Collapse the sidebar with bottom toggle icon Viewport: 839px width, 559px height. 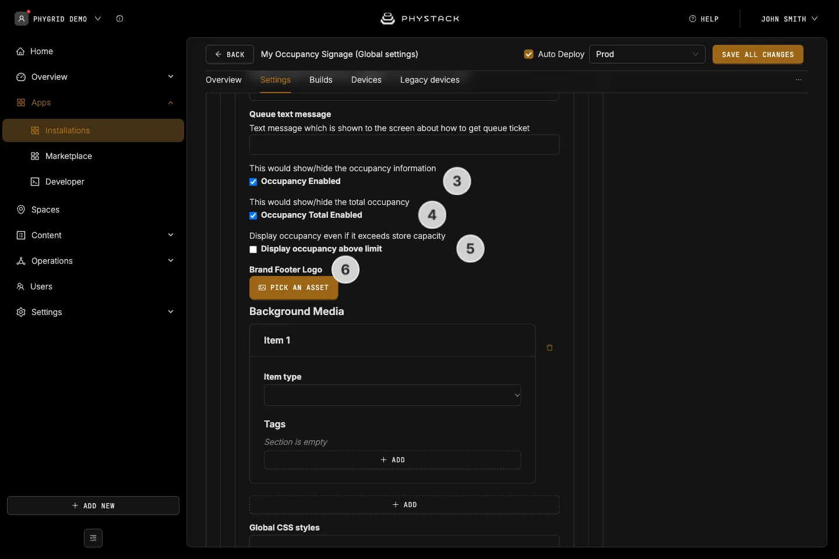(x=93, y=538)
